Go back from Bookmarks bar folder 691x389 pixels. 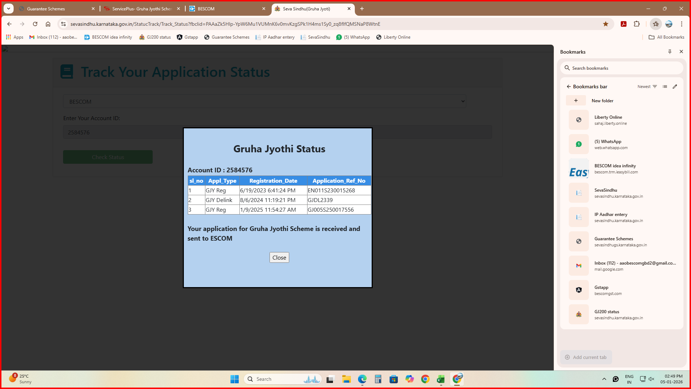[568, 87]
